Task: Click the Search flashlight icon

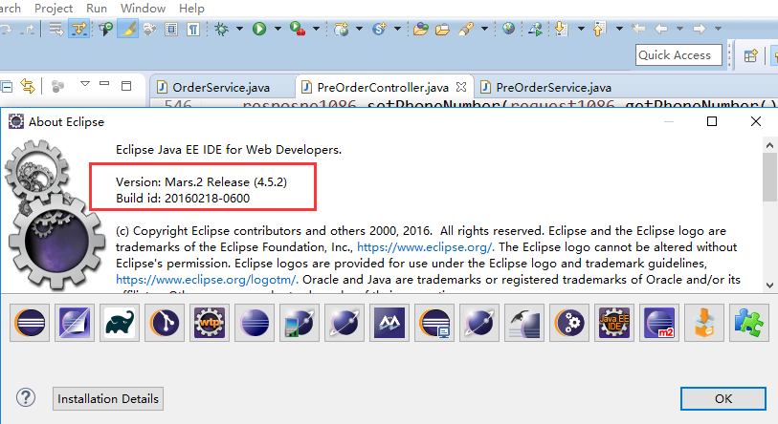Action: [465, 30]
